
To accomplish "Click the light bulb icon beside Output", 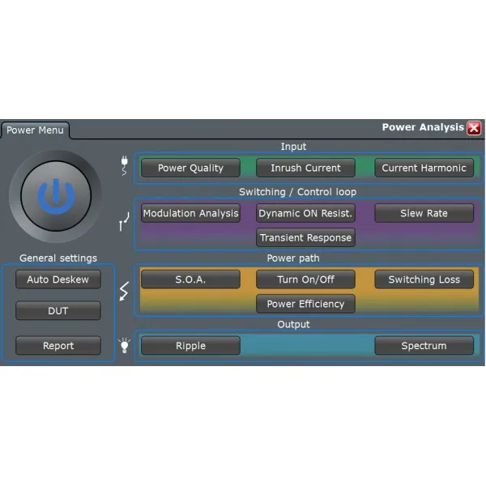I will [124, 346].
